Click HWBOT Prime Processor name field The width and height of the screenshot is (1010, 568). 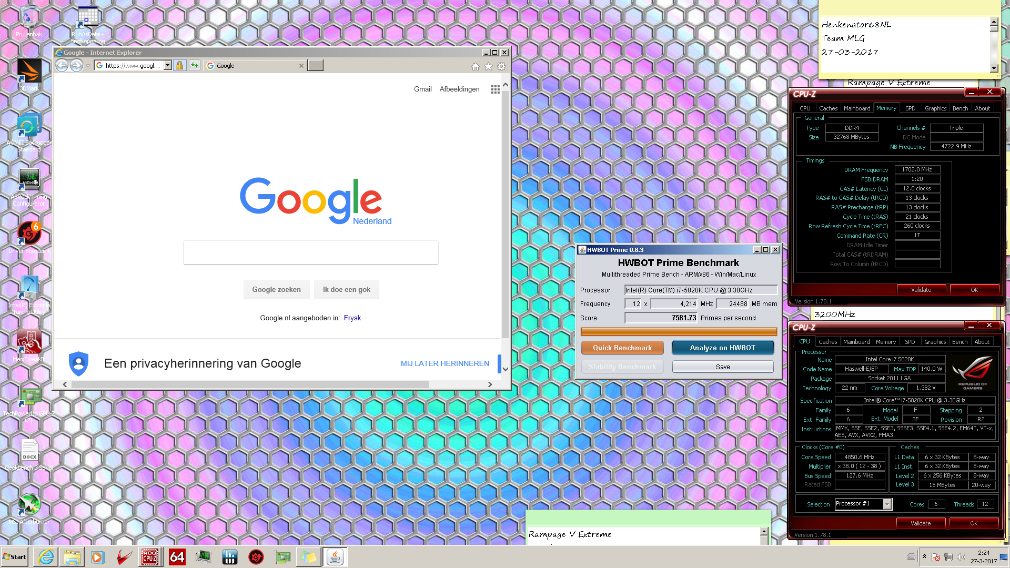(701, 290)
